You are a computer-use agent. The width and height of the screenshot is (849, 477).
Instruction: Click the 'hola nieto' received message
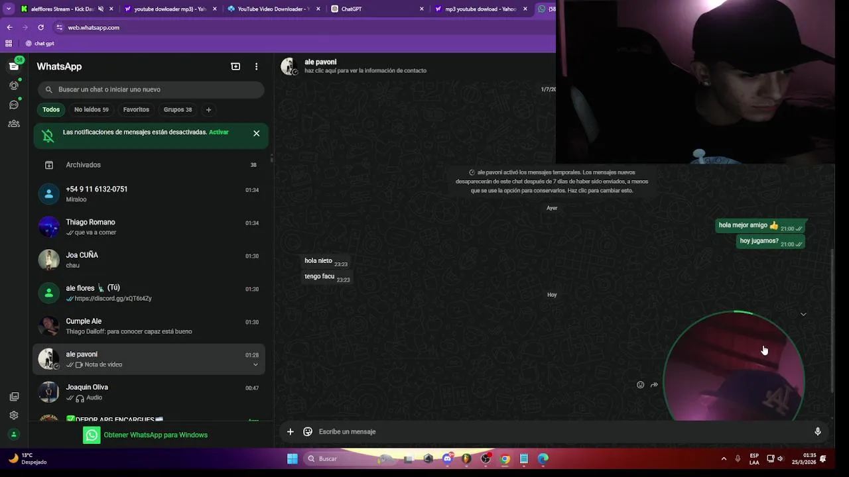click(x=326, y=262)
